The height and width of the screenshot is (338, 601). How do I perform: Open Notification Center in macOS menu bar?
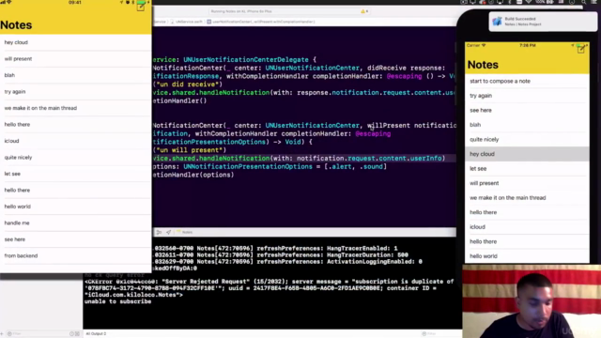[x=593, y=2]
